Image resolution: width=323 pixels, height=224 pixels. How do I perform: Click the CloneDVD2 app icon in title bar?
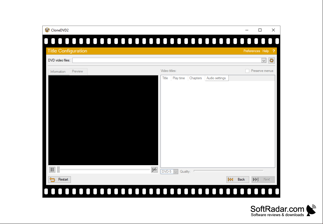(47, 30)
